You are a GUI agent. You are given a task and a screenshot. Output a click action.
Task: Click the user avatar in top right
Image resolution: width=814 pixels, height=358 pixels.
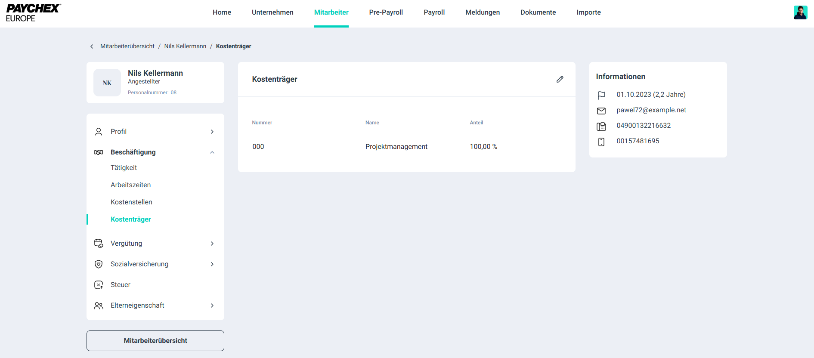[x=800, y=12]
